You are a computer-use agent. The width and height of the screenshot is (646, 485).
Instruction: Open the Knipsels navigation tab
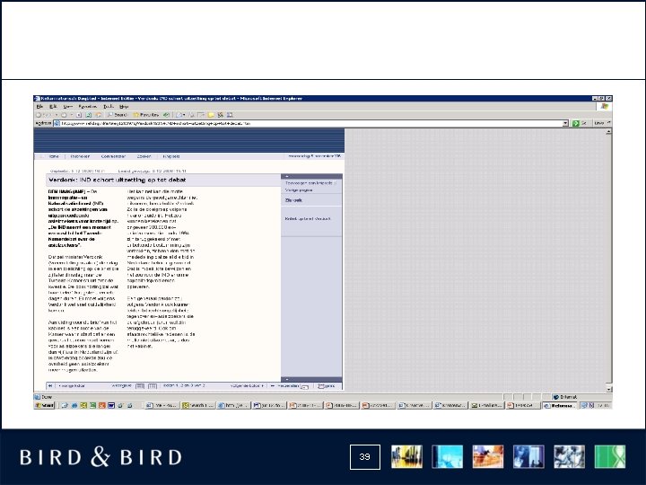[x=171, y=156]
